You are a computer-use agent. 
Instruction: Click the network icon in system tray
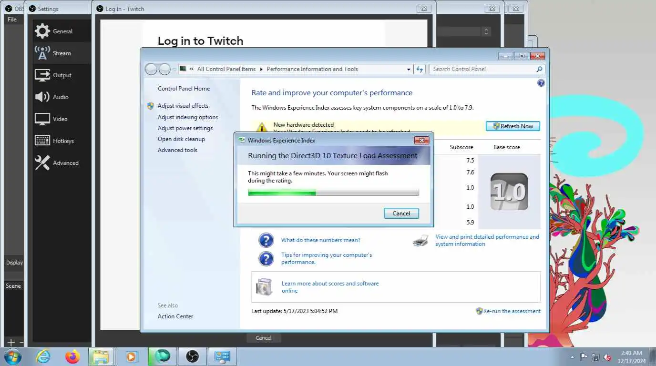point(595,357)
